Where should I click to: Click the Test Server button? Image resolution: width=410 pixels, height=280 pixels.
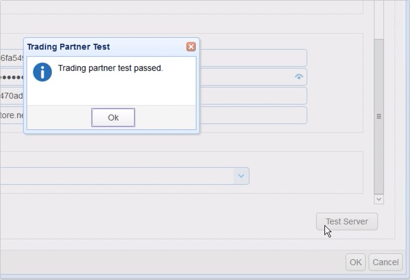coord(347,222)
